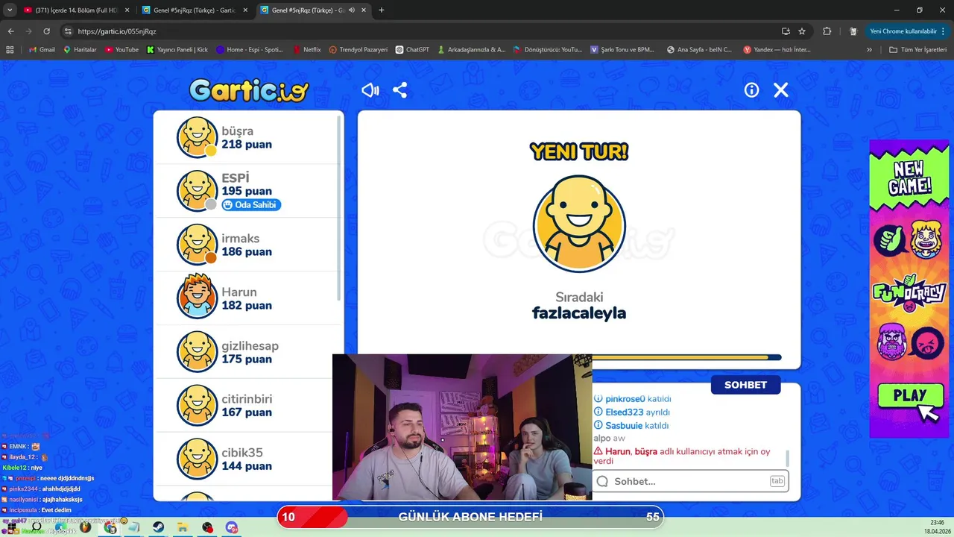Open a new Chrome tab

point(382,10)
